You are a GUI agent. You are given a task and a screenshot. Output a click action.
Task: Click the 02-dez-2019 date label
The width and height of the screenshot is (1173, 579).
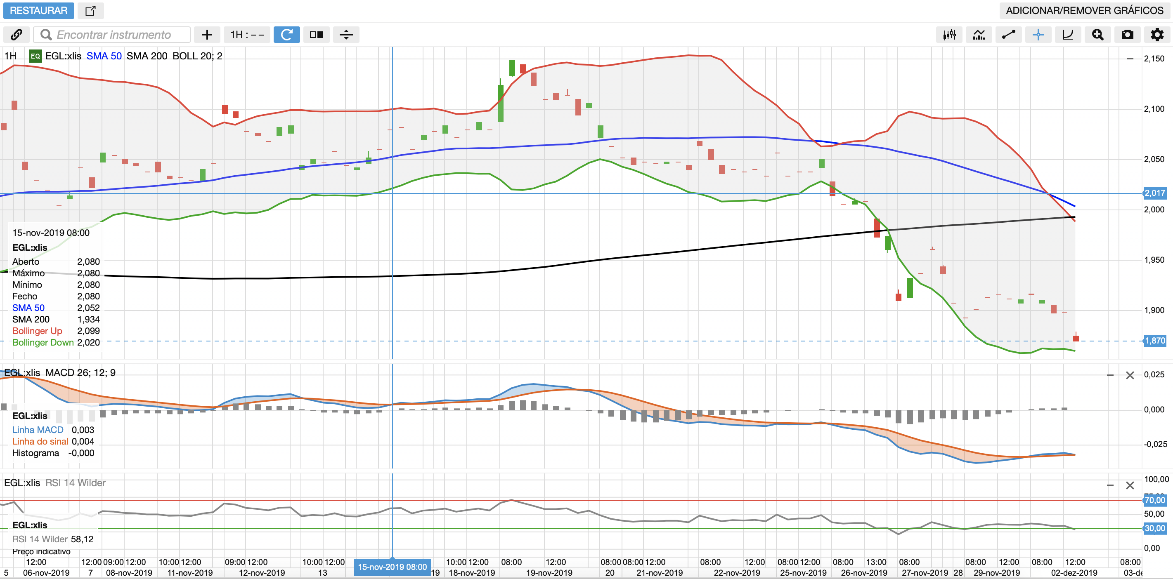(x=1074, y=573)
